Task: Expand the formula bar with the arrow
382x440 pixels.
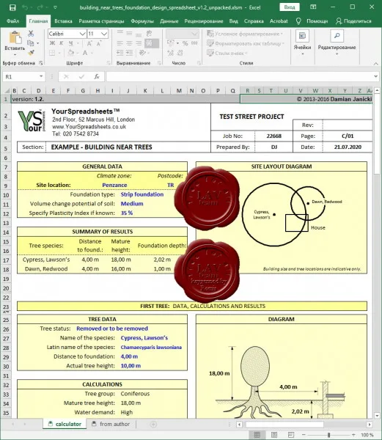Action: 376,76
